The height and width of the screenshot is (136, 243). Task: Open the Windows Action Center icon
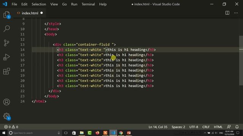(238, 133)
